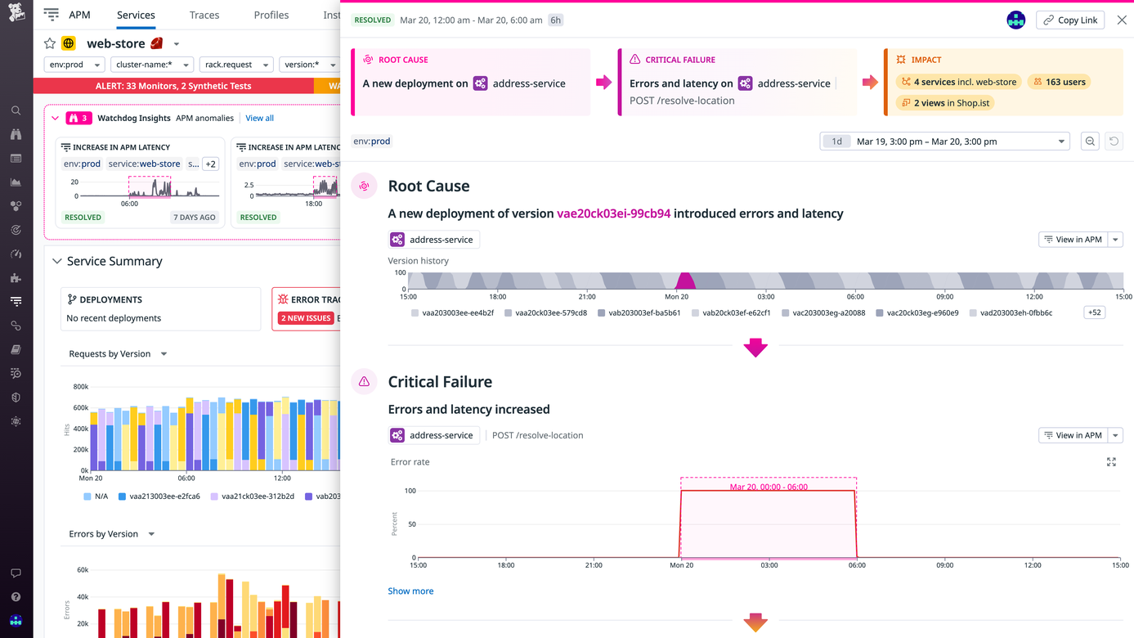This screenshot has height=638, width=1134.
Task: Open the time range selector dropdown
Action: (x=945, y=142)
